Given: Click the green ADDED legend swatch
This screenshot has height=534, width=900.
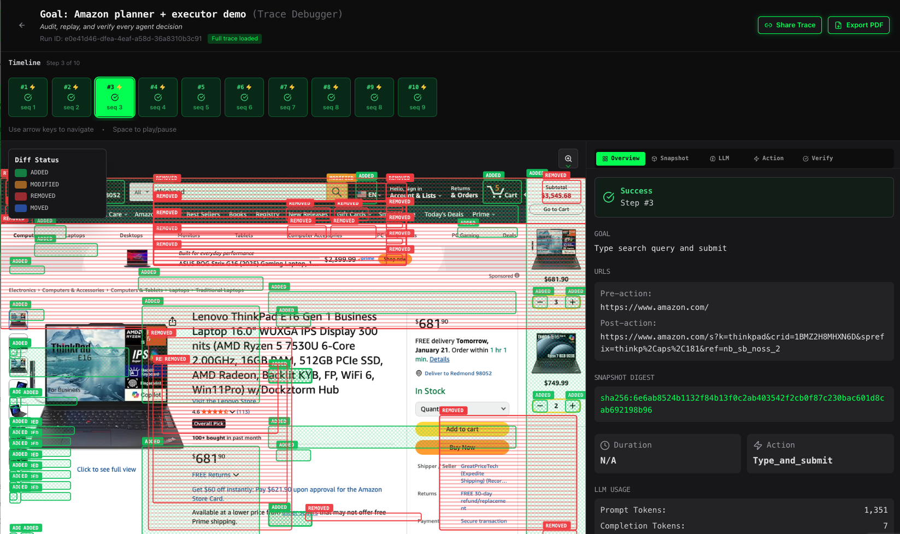Looking at the screenshot, I should pos(21,173).
